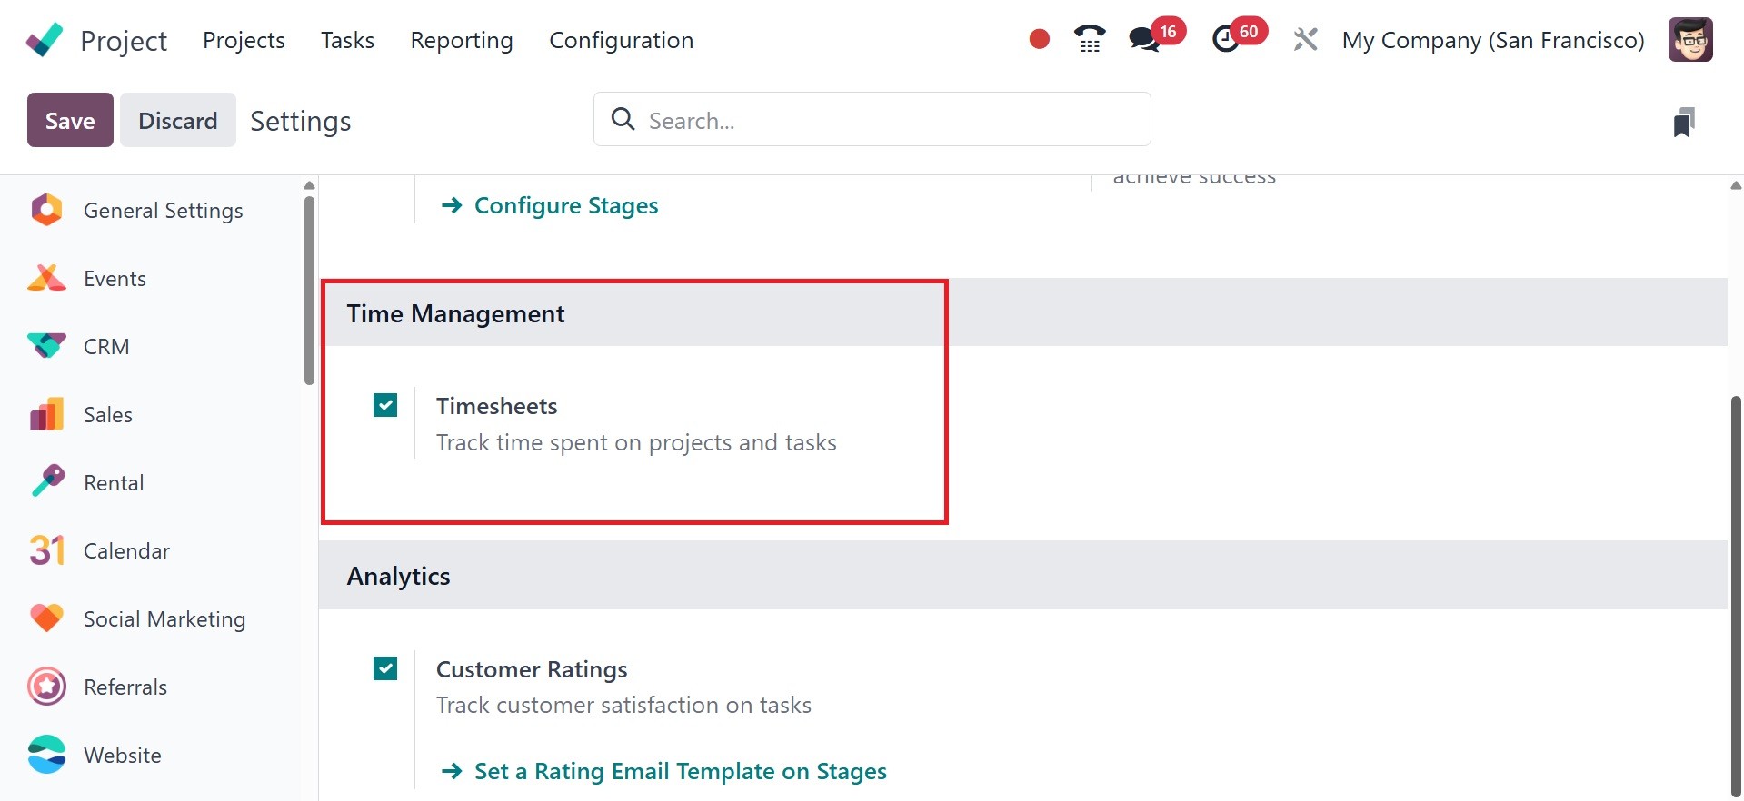1744x801 pixels.
Task: Click the main settings vertical scrollbar
Action: [1736, 590]
